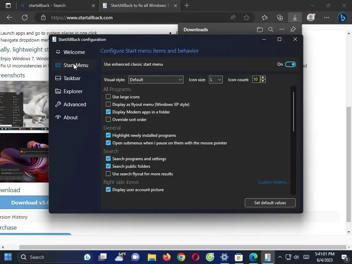Screen dimensions: 352x264
Task: Enable Override sort order checkbox
Action: point(108,119)
